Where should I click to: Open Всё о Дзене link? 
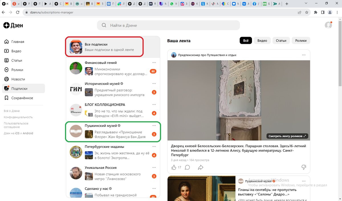point(12,111)
